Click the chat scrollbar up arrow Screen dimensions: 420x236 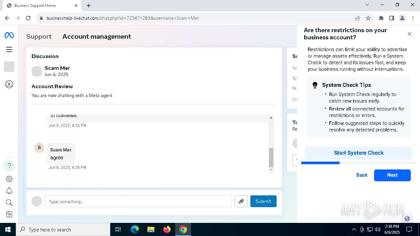point(271,118)
